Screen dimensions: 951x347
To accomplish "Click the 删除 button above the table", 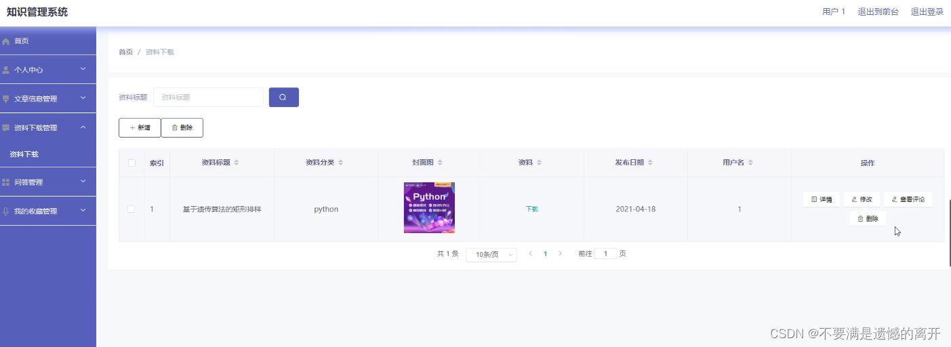I will click(x=182, y=127).
